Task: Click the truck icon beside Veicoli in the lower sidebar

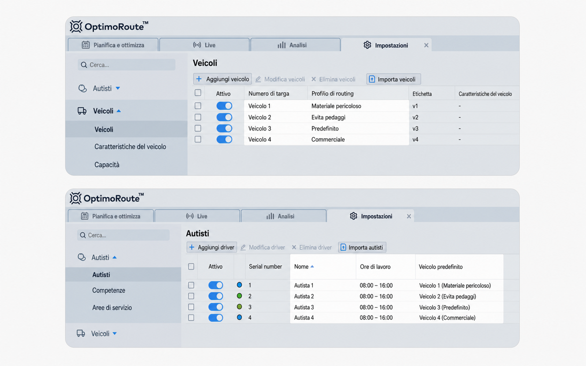Action: click(81, 333)
